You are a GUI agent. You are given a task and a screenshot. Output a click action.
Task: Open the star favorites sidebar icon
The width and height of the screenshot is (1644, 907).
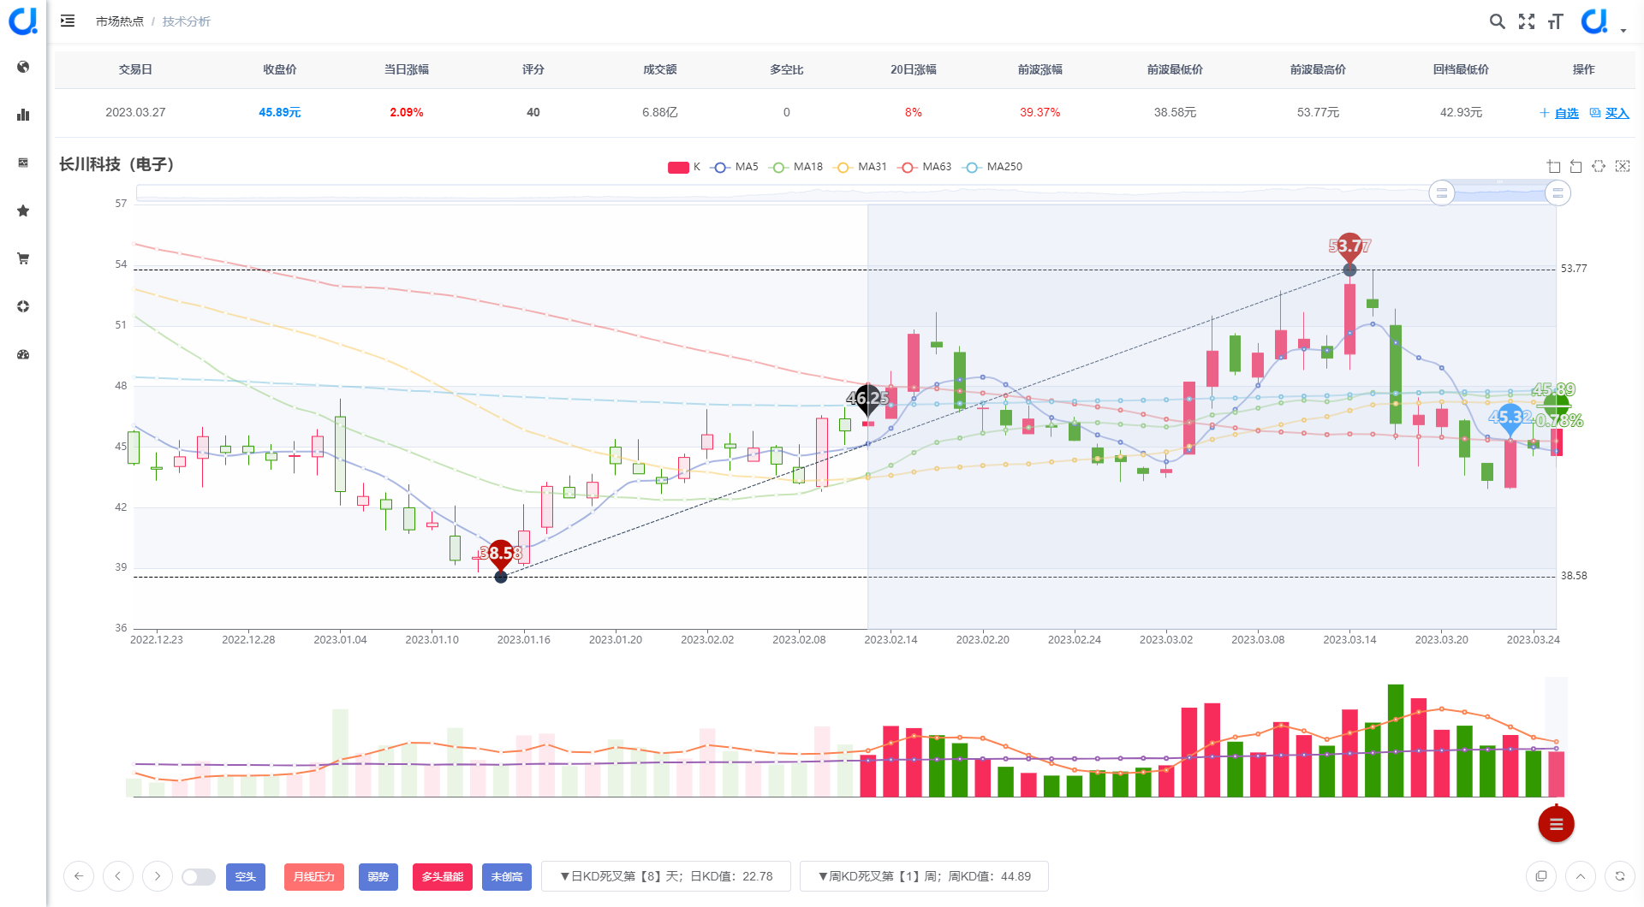pos(23,210)
